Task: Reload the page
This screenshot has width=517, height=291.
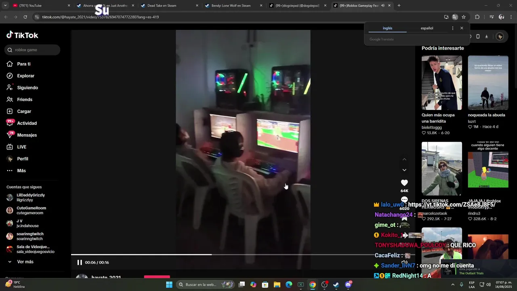Action: [x=25, y=17]
